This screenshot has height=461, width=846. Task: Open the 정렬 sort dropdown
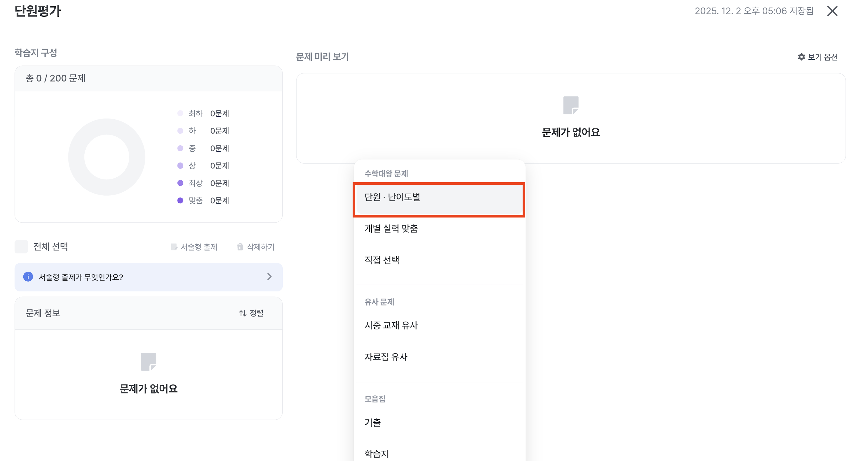tap(256, 313)
